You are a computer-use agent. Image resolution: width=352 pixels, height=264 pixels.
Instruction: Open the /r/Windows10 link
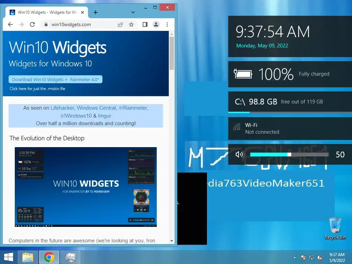(x=76, y=116)
